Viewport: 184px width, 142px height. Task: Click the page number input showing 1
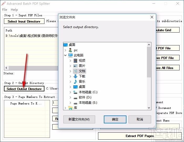click(55, 103)
